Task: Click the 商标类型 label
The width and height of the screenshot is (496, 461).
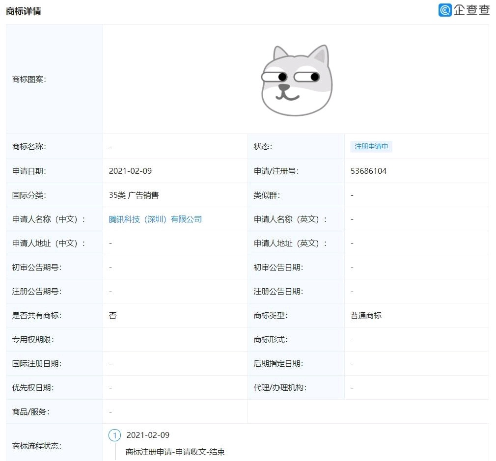Action: pyautogui.click(x=271, y=315)
